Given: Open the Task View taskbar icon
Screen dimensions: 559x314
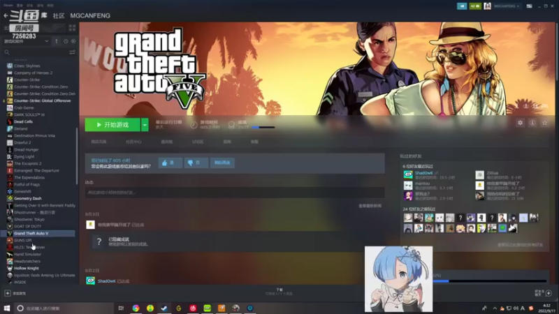Looking at the screenshot, I should (121, 308).
